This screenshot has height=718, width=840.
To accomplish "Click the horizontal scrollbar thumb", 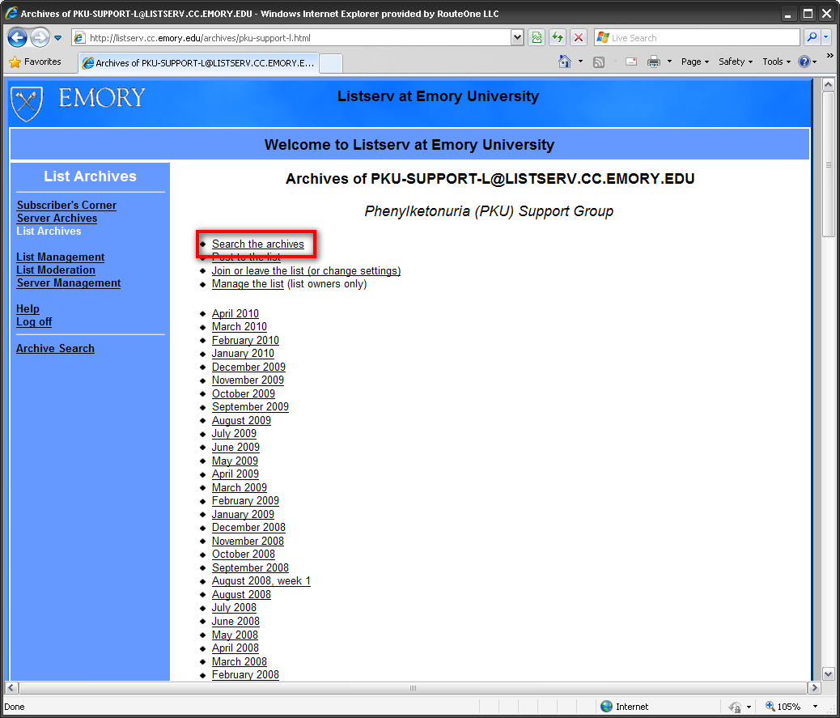I will [413, 688].
